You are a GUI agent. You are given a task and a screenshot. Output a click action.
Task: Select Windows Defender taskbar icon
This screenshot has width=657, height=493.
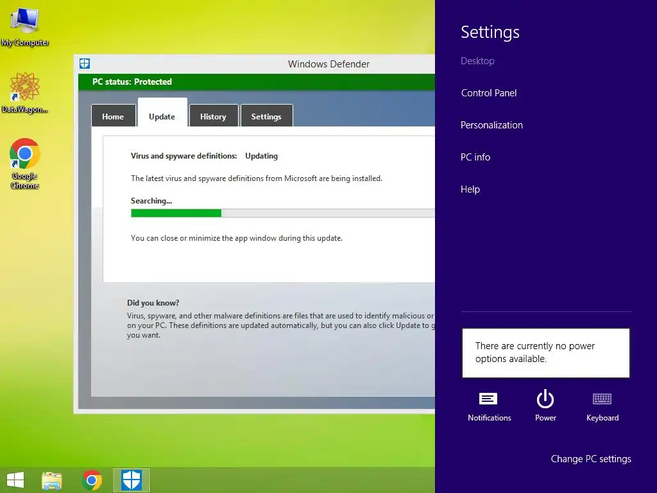pyautogui.click(x=132, y=480)
